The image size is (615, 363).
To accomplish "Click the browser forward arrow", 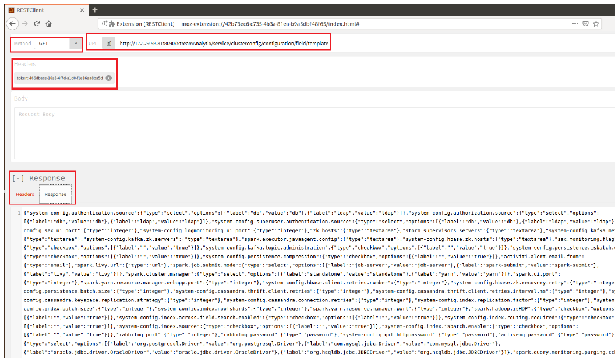I will (24, 24).
